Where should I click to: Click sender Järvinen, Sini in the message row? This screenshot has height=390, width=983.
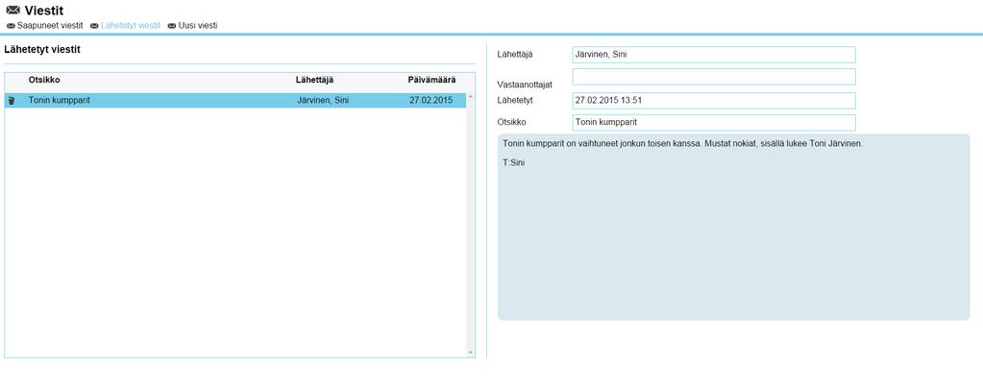(323, 100)
